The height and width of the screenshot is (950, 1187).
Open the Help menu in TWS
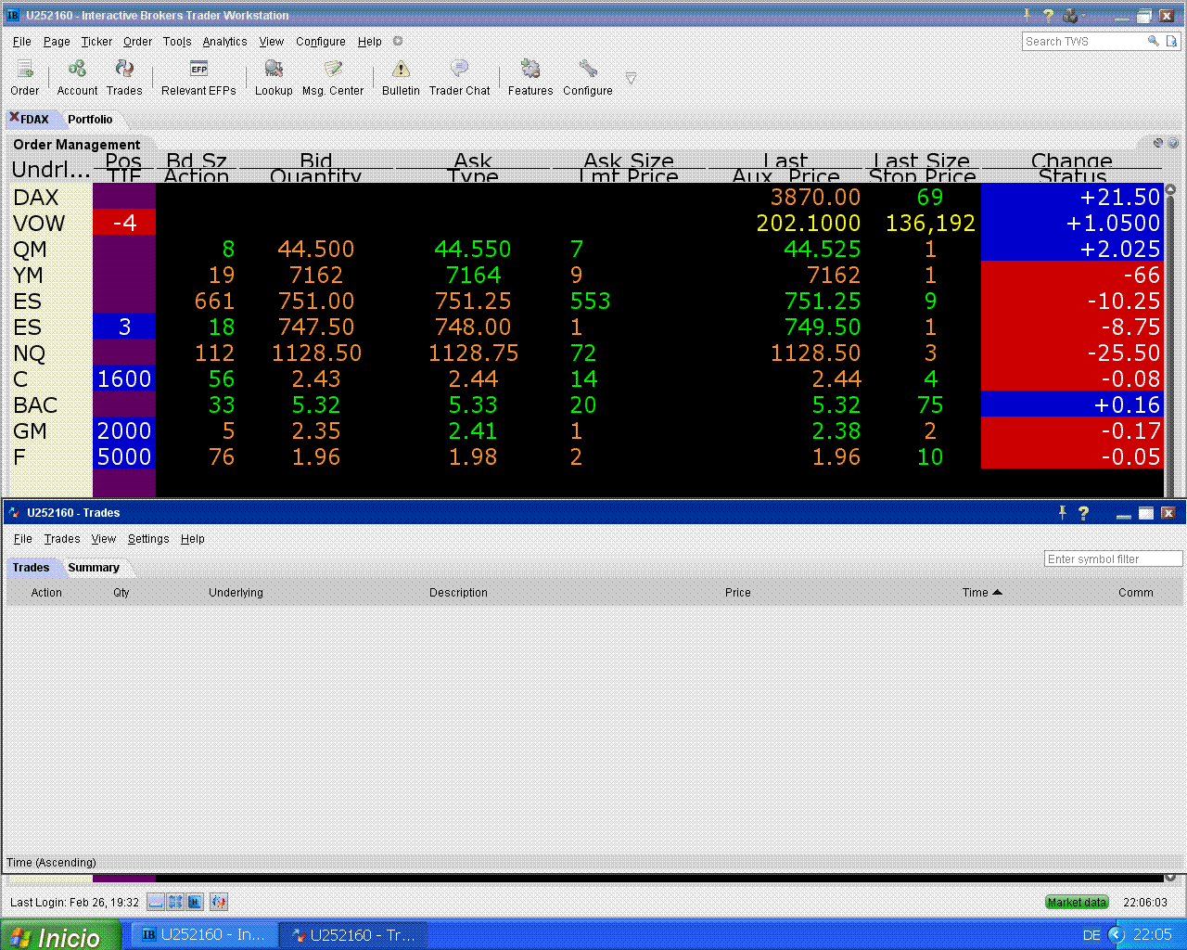(x=370, y=42)
